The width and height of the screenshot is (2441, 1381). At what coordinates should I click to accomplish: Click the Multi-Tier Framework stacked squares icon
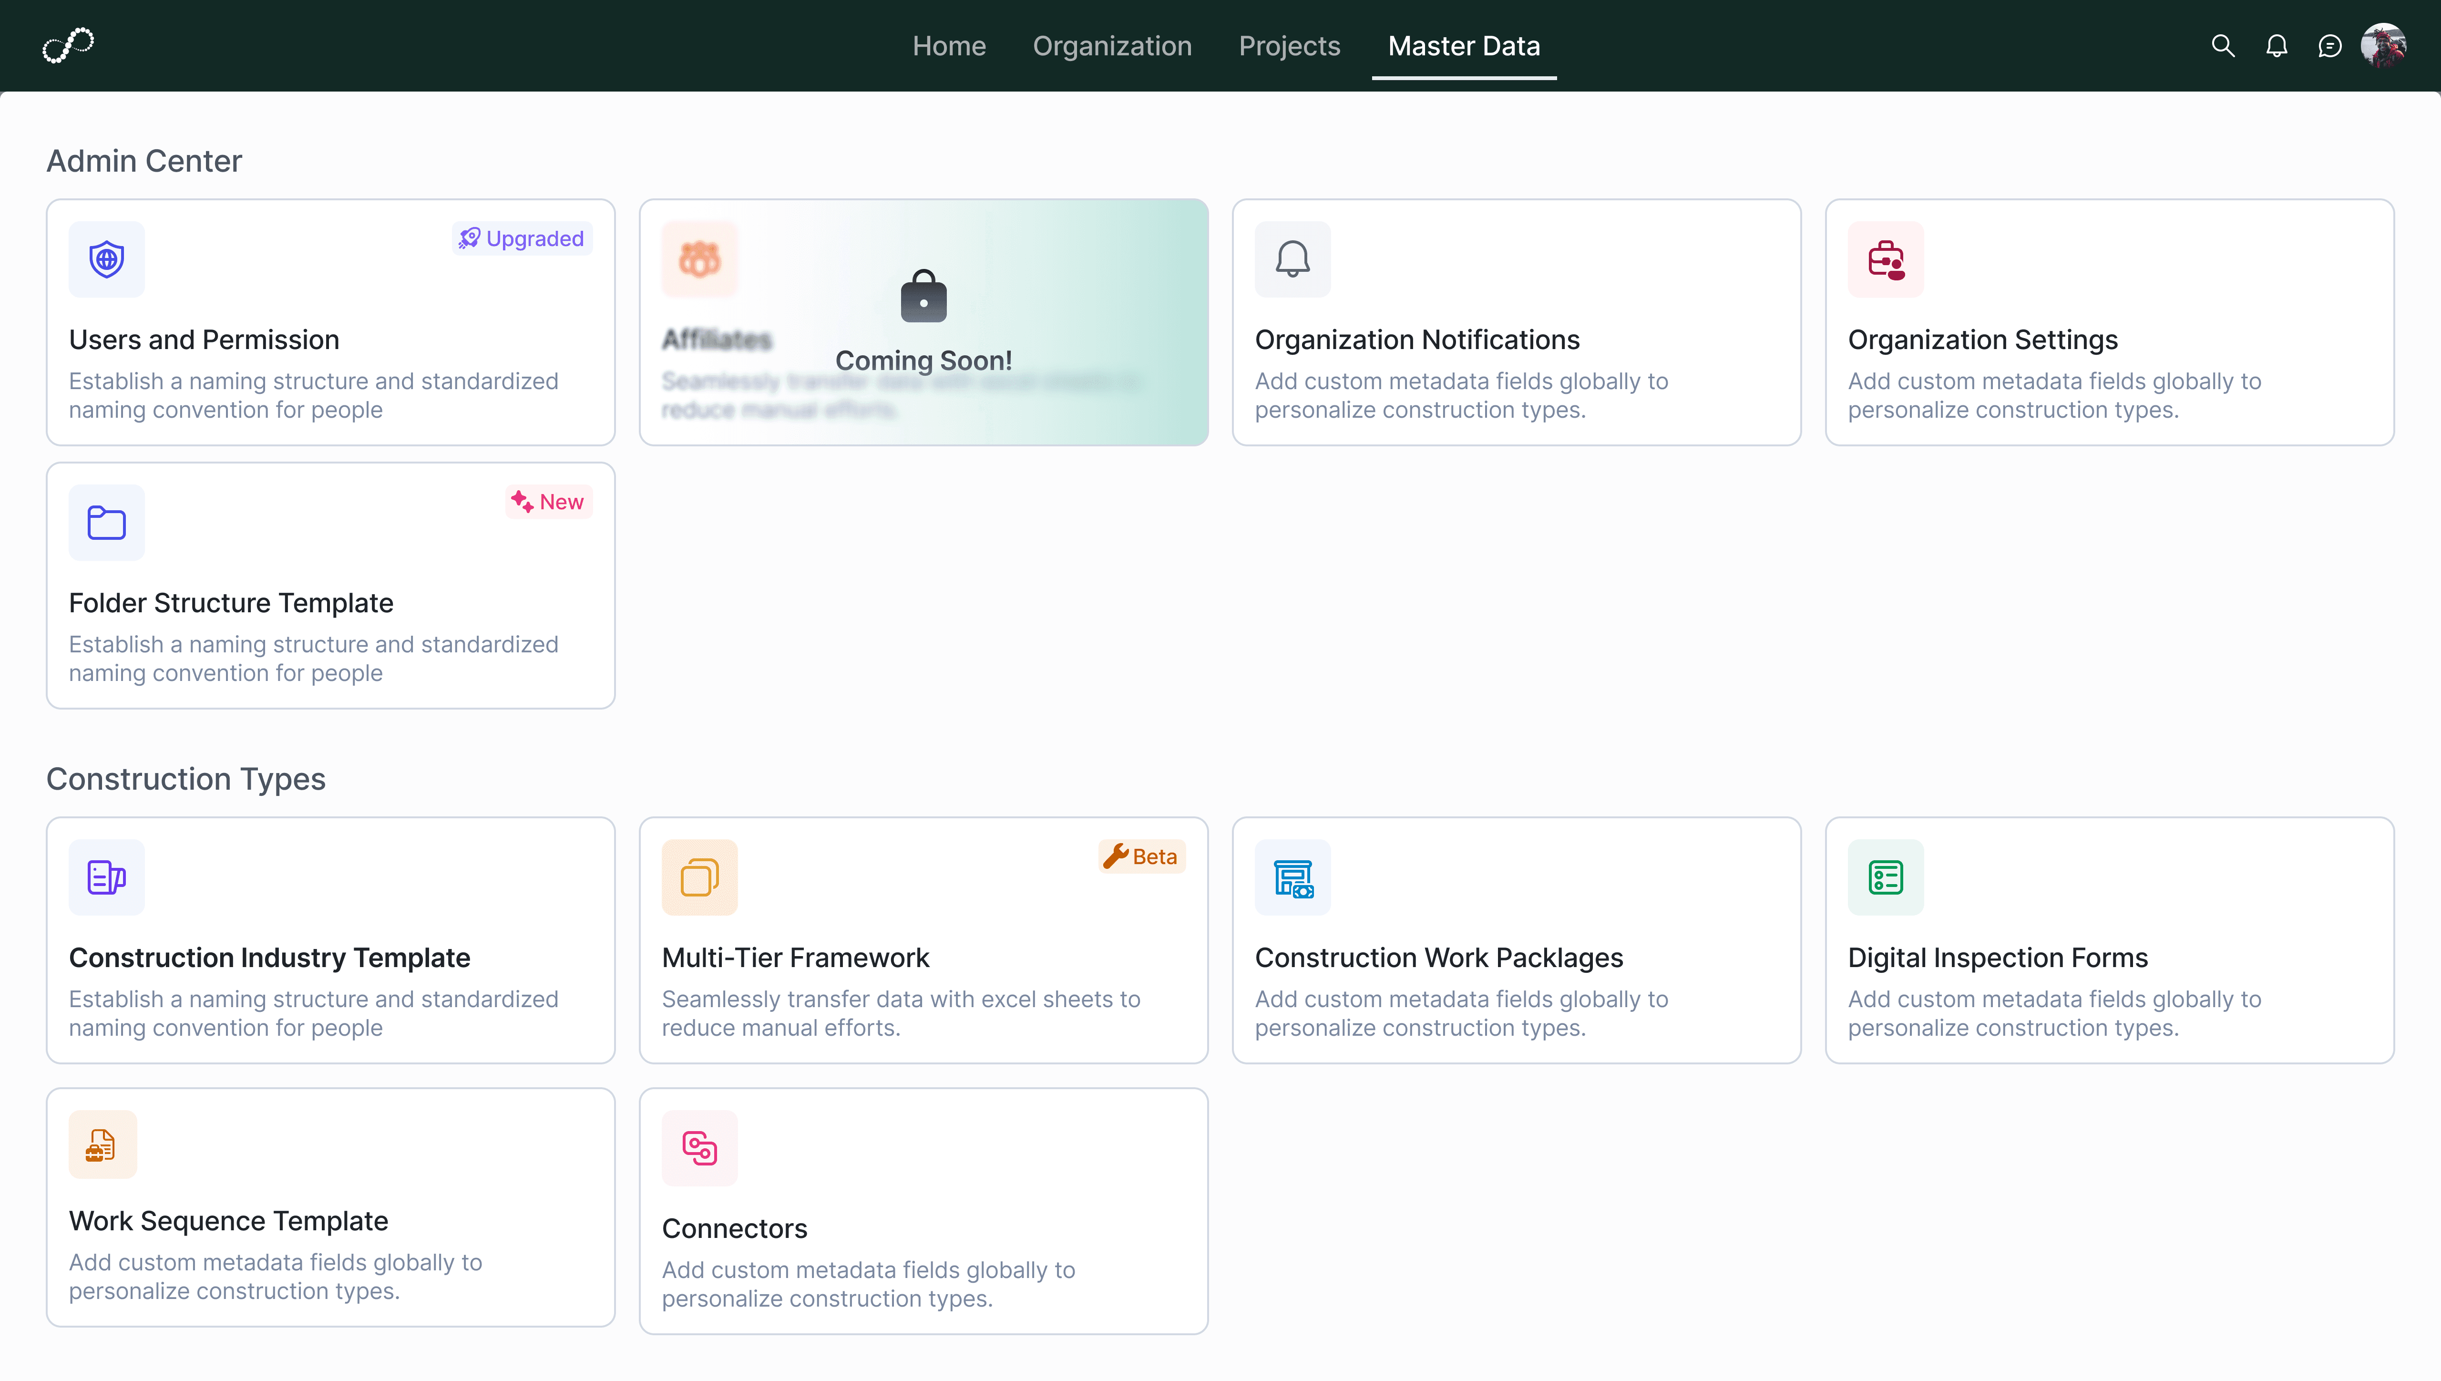click(x=699, y=877)
